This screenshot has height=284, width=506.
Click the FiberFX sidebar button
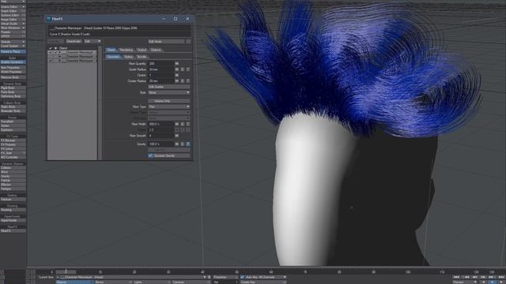(13, 231)
